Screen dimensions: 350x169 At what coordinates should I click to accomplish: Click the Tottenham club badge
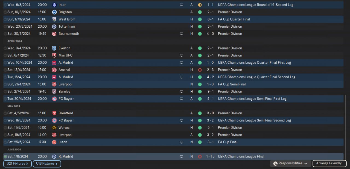click(x=54, y=27)
